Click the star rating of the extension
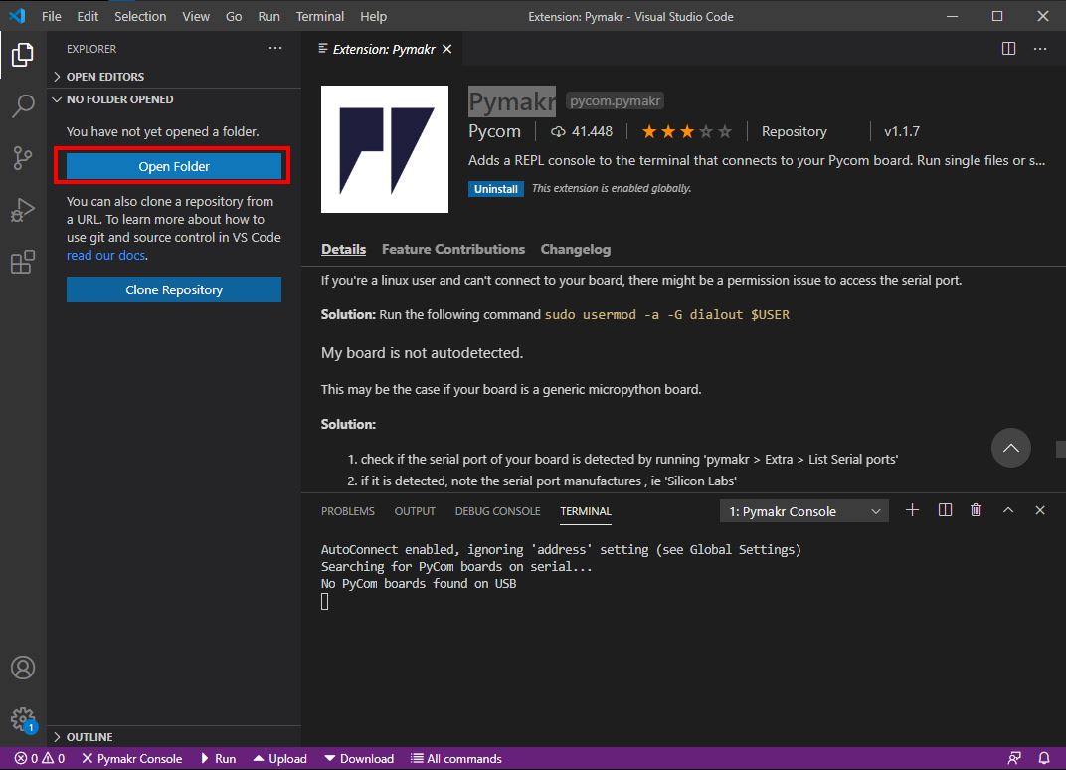Screen dimensions: 1066x770 (x=687, y=131)
